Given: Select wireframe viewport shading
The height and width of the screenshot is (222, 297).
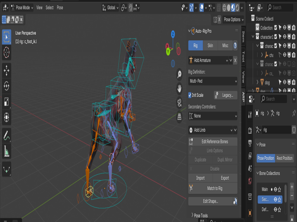Looking at the screenshot, I should click(224, 8).
